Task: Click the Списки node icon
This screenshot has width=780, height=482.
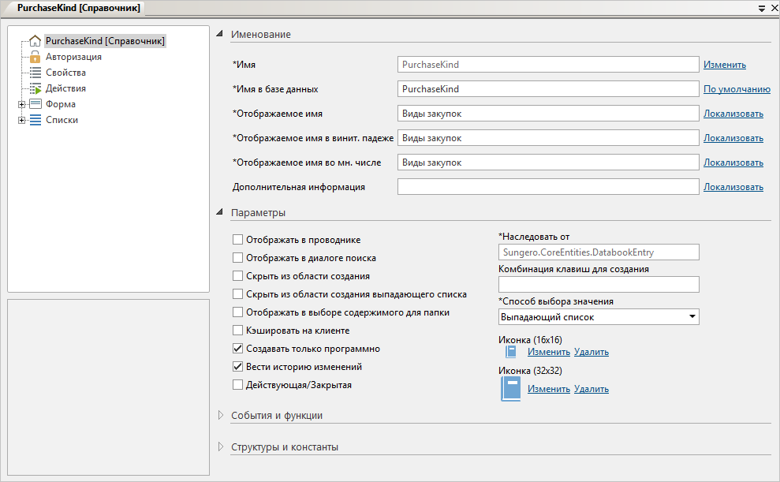Action: (35, 120)
